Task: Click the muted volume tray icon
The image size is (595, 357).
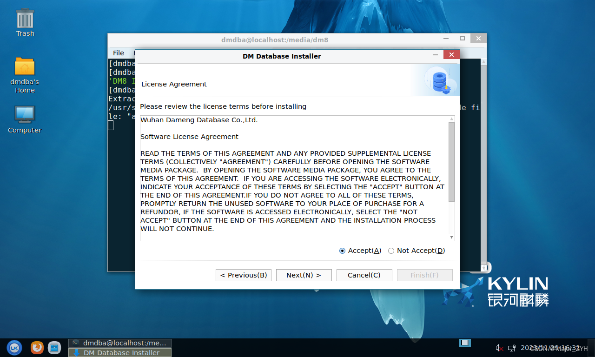Action: point(500,348)
